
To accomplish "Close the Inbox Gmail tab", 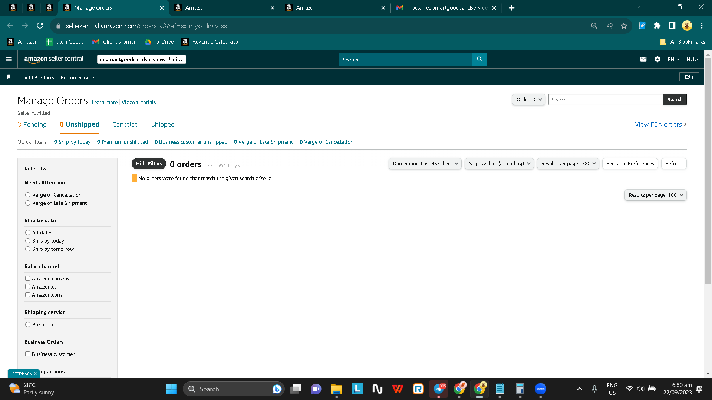I will coord(494,8).
